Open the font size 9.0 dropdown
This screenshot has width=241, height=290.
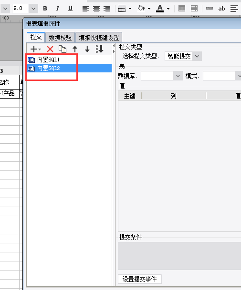pos(33,9)
